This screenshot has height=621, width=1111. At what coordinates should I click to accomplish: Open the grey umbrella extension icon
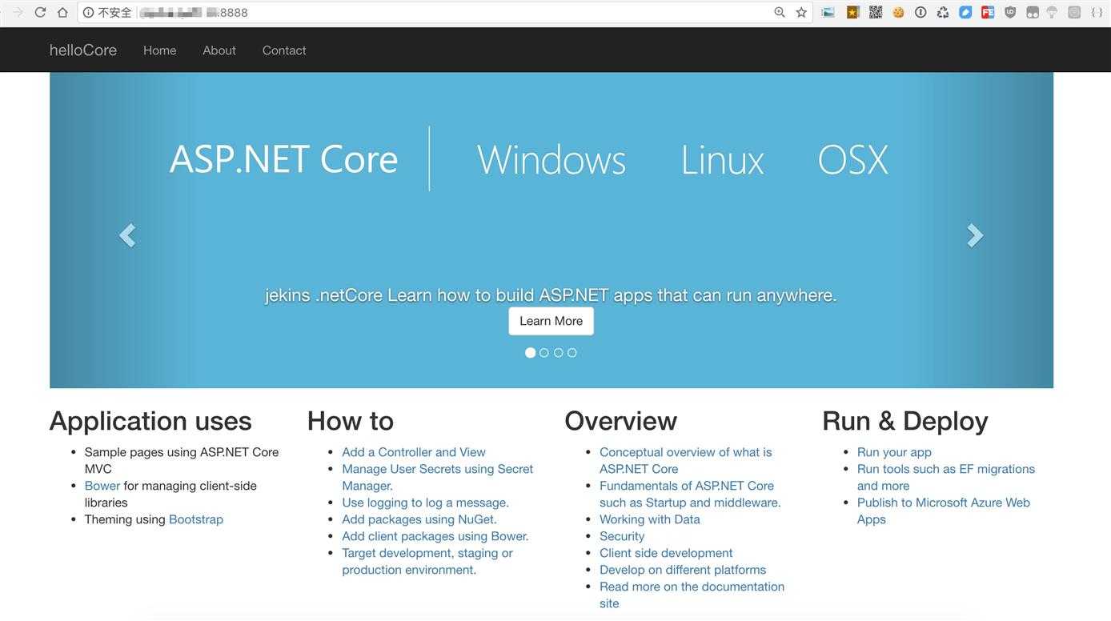(1052, 12)
